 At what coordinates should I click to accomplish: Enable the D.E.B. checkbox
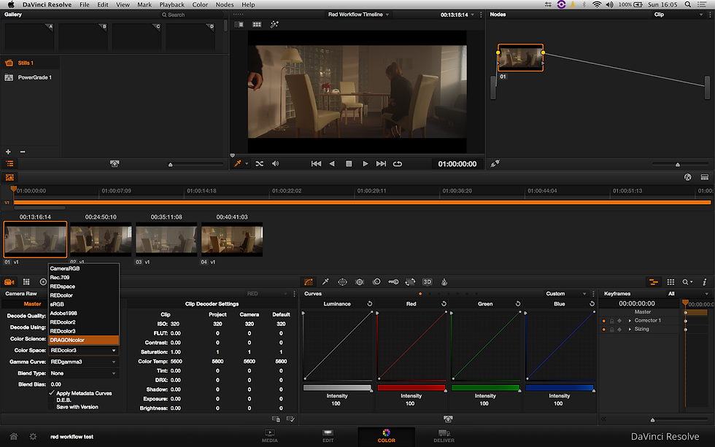[52, 400]
